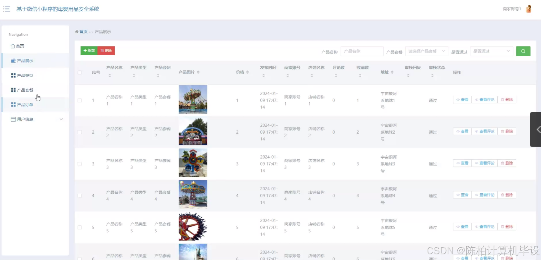This screenshot has width=541, height=260.
Task: Check the row 1 checkbox
Action: click(x=80, y=100)
